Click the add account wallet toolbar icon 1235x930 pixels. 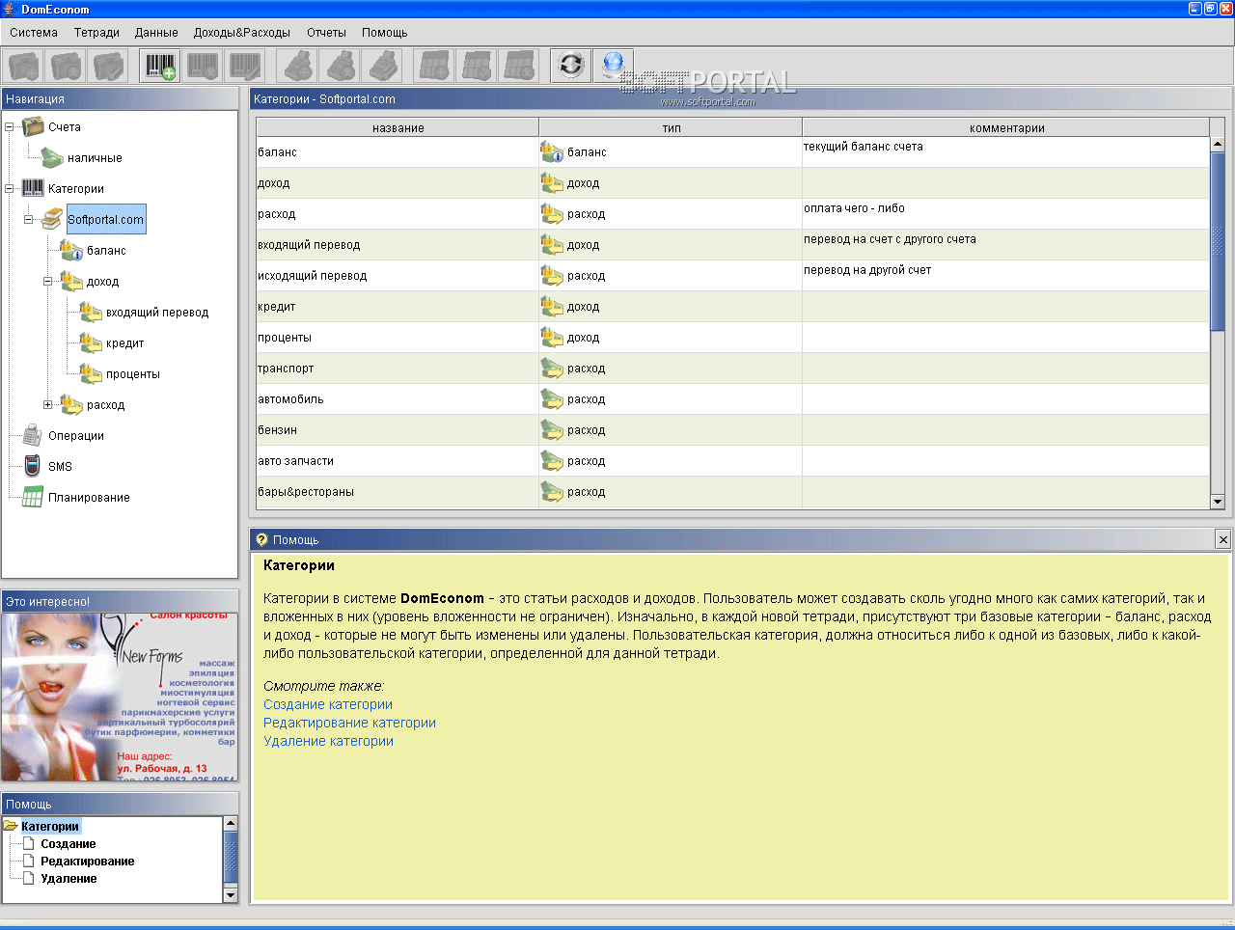[x=24, y=66]
